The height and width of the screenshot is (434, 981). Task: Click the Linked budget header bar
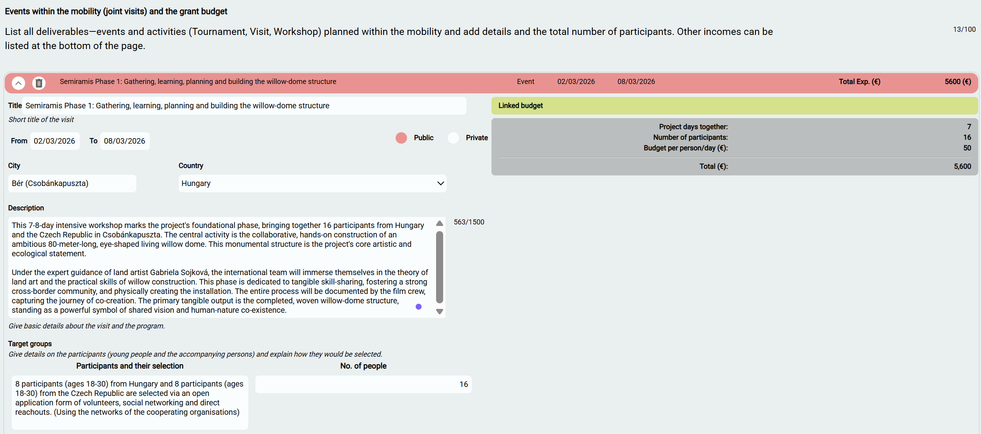pos(734,106)
